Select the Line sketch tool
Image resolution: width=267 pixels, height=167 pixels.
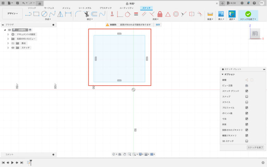click(28, 14)
